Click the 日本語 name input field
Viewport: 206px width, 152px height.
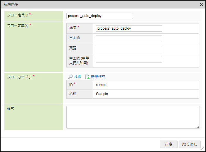[129, 39]
